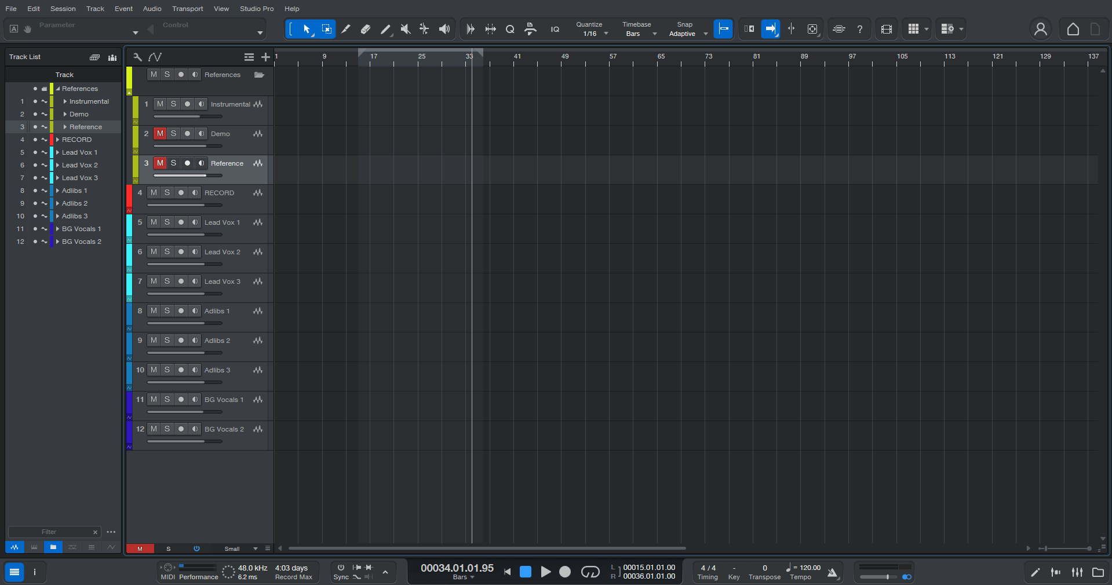Open the Mix console view
Viewport: 1112px width, 585px height.
[x=1077, y=572]
